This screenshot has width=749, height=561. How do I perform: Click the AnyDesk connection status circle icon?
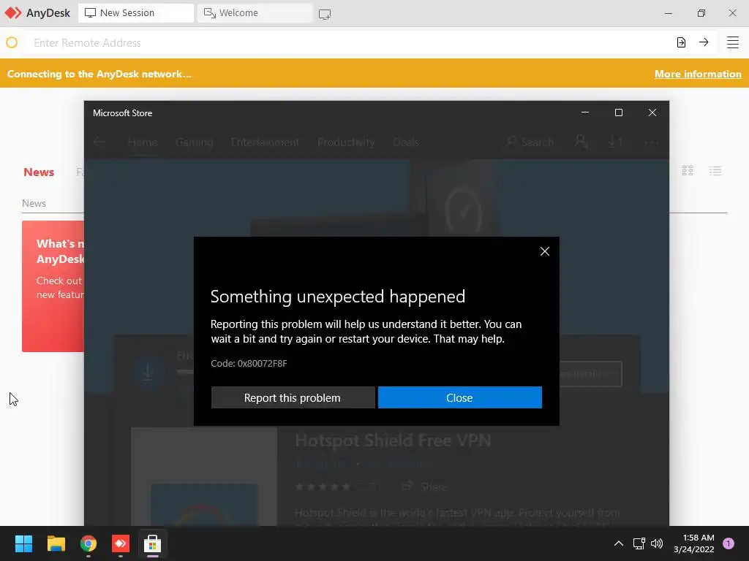tap(12, 42)
